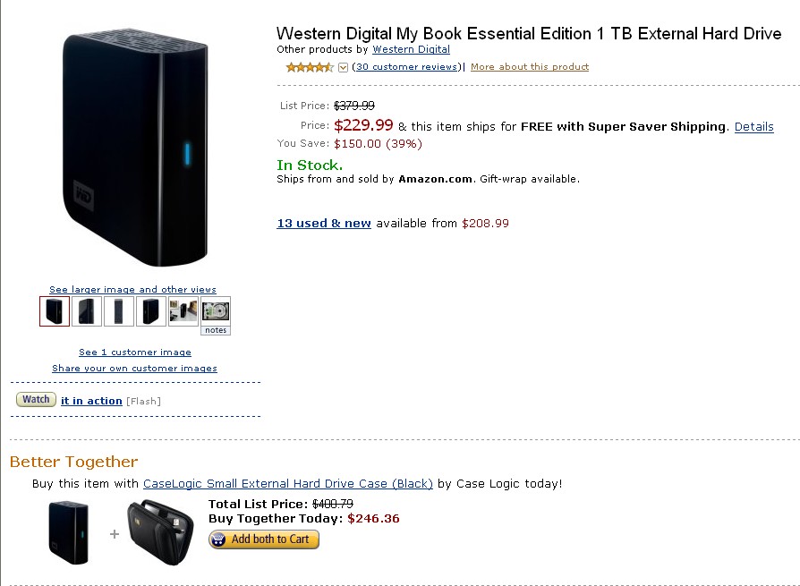Select the third narrow-edge view thumbnail
The image size is (800, 586).
(119, 311)
